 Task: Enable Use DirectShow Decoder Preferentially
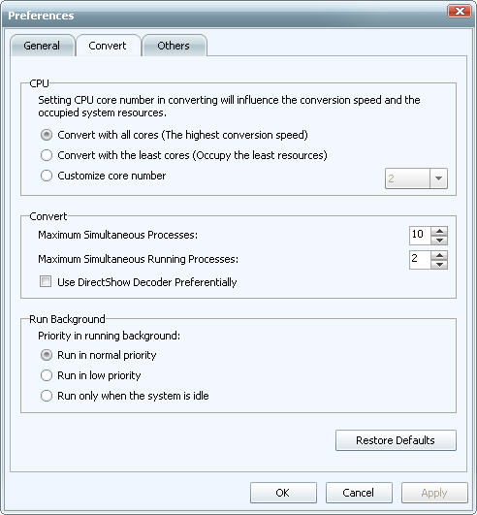pos(46,281)
